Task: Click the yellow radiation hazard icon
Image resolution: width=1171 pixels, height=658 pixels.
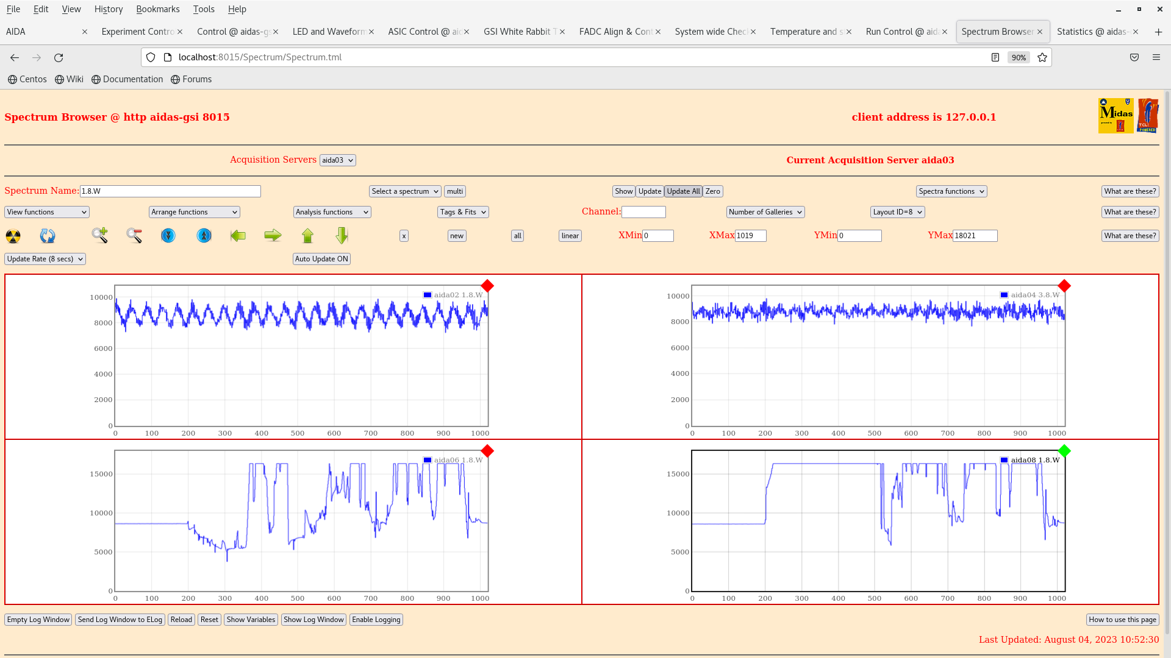Action: point(13,236)
